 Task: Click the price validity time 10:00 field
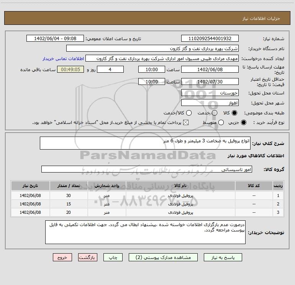152,81
